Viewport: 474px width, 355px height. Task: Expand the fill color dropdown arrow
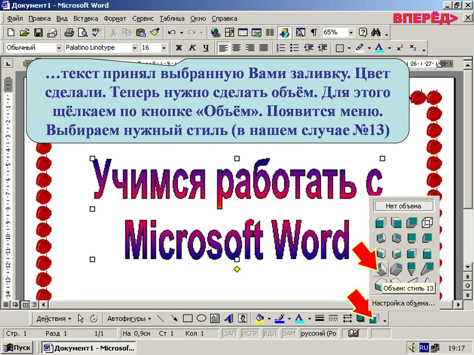pyautogui.click(x=269, y=319)
